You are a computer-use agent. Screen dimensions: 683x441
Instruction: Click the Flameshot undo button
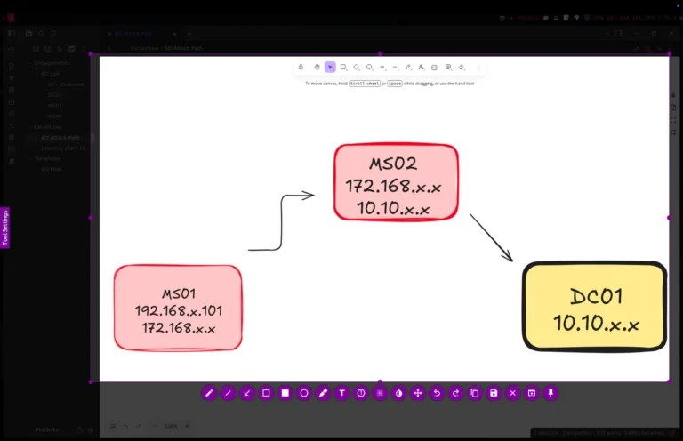click(437, 393)
